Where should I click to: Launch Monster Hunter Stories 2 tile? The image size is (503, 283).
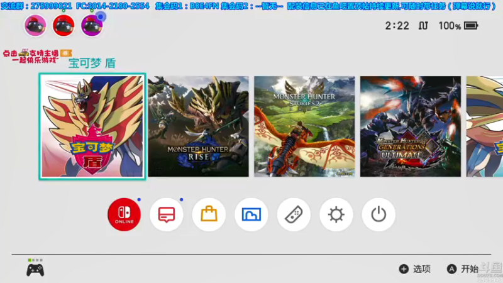pyautogui.click(x=304, y=126)
